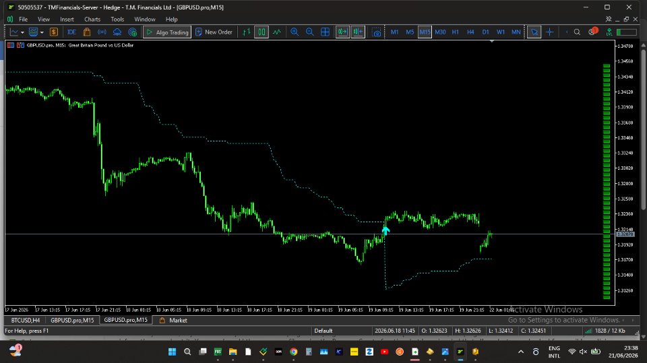The width and height of the screenshot is (647, 363).
Task: Zoom out of the chart
Action: 309,32
